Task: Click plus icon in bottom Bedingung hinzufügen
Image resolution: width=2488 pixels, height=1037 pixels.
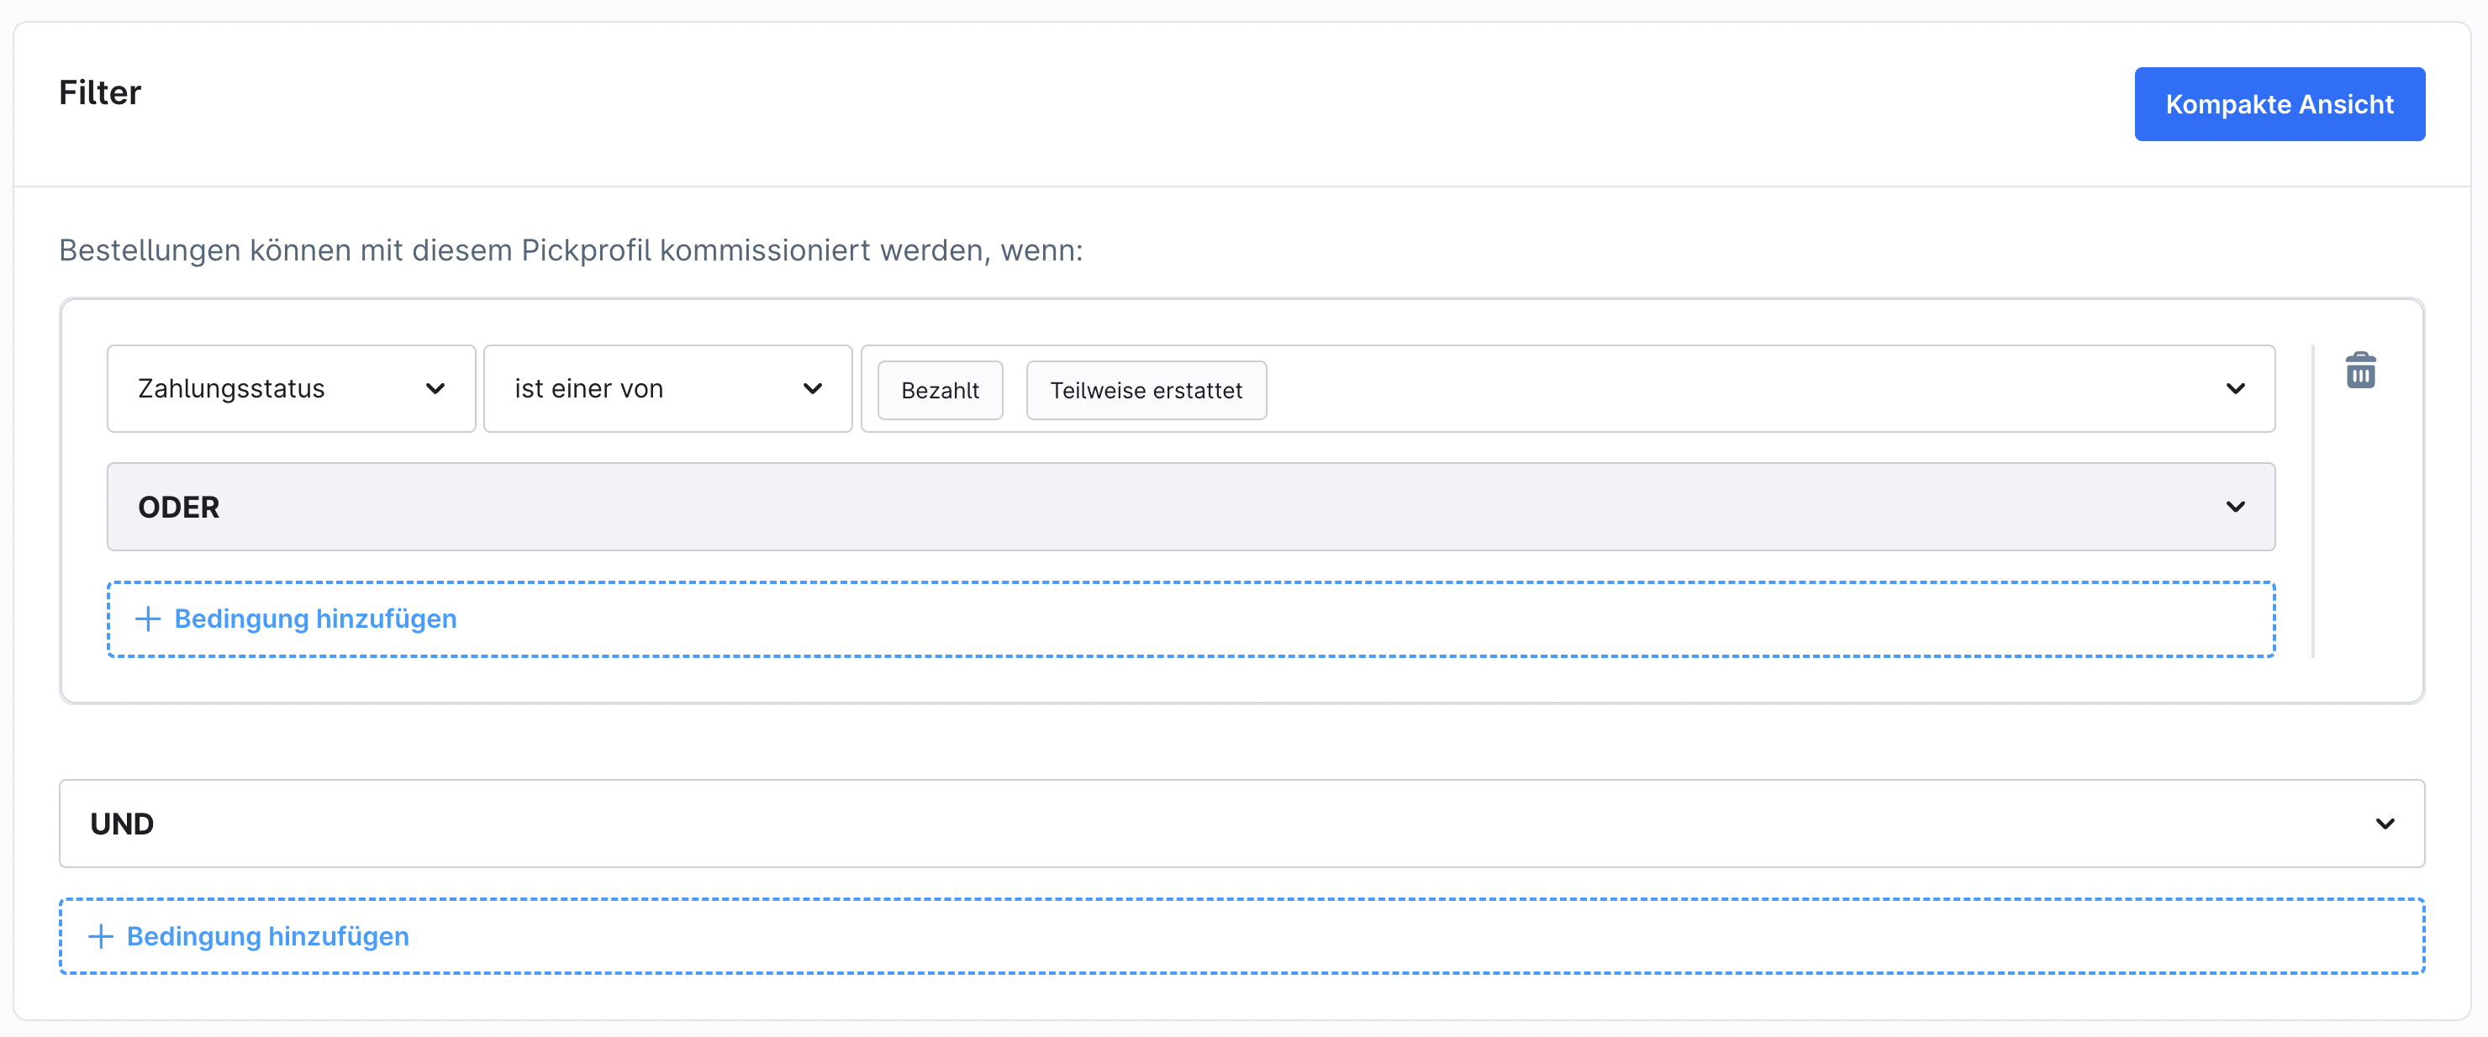Action: pyautogui.click(x=101, y=937)
